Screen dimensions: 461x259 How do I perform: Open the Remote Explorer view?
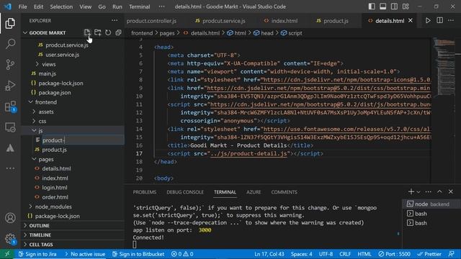[10, 127]
